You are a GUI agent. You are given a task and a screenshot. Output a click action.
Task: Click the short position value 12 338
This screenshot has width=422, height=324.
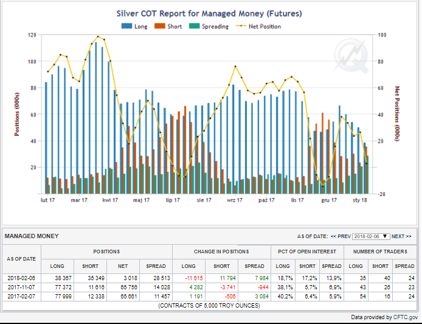click(96, 297)
